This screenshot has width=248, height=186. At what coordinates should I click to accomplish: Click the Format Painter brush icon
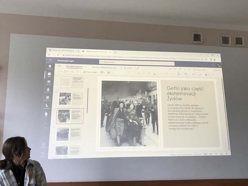click(72, 72)
